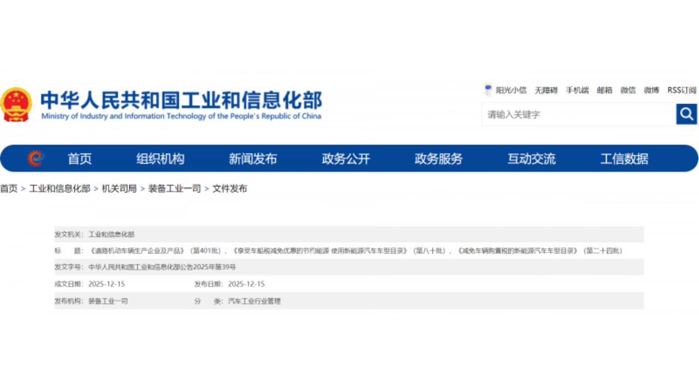Click the swirl logo icon in the navigation bar
The height and width of the screenshot is (392, 699).
(36, 158)
